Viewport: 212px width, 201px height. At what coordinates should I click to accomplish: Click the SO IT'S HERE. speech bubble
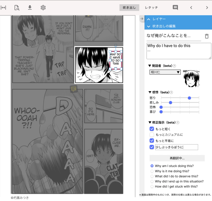pos(91,111)
